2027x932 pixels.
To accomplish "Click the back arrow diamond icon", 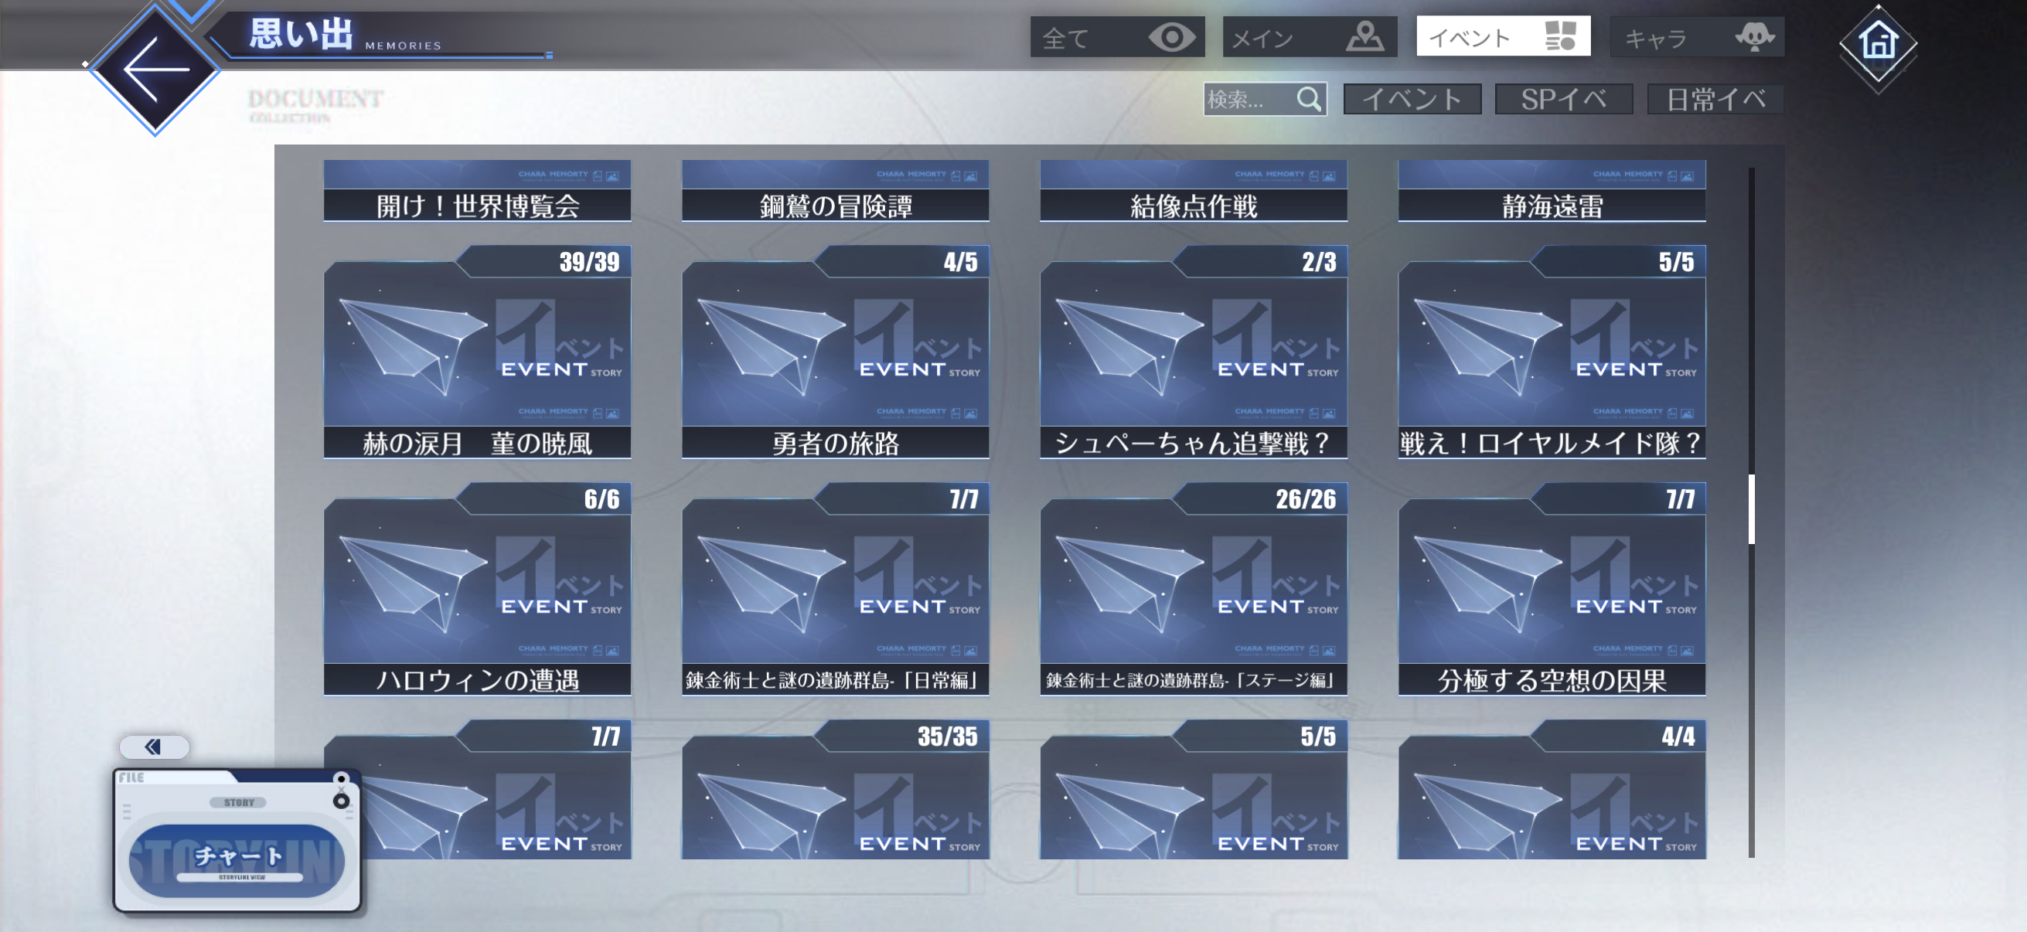I will (x=155, y=70).
